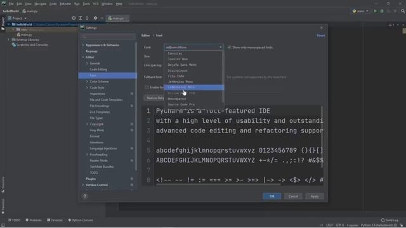Expand Proofreading settings node
This screenshot has width=406, height=228.
88,155
